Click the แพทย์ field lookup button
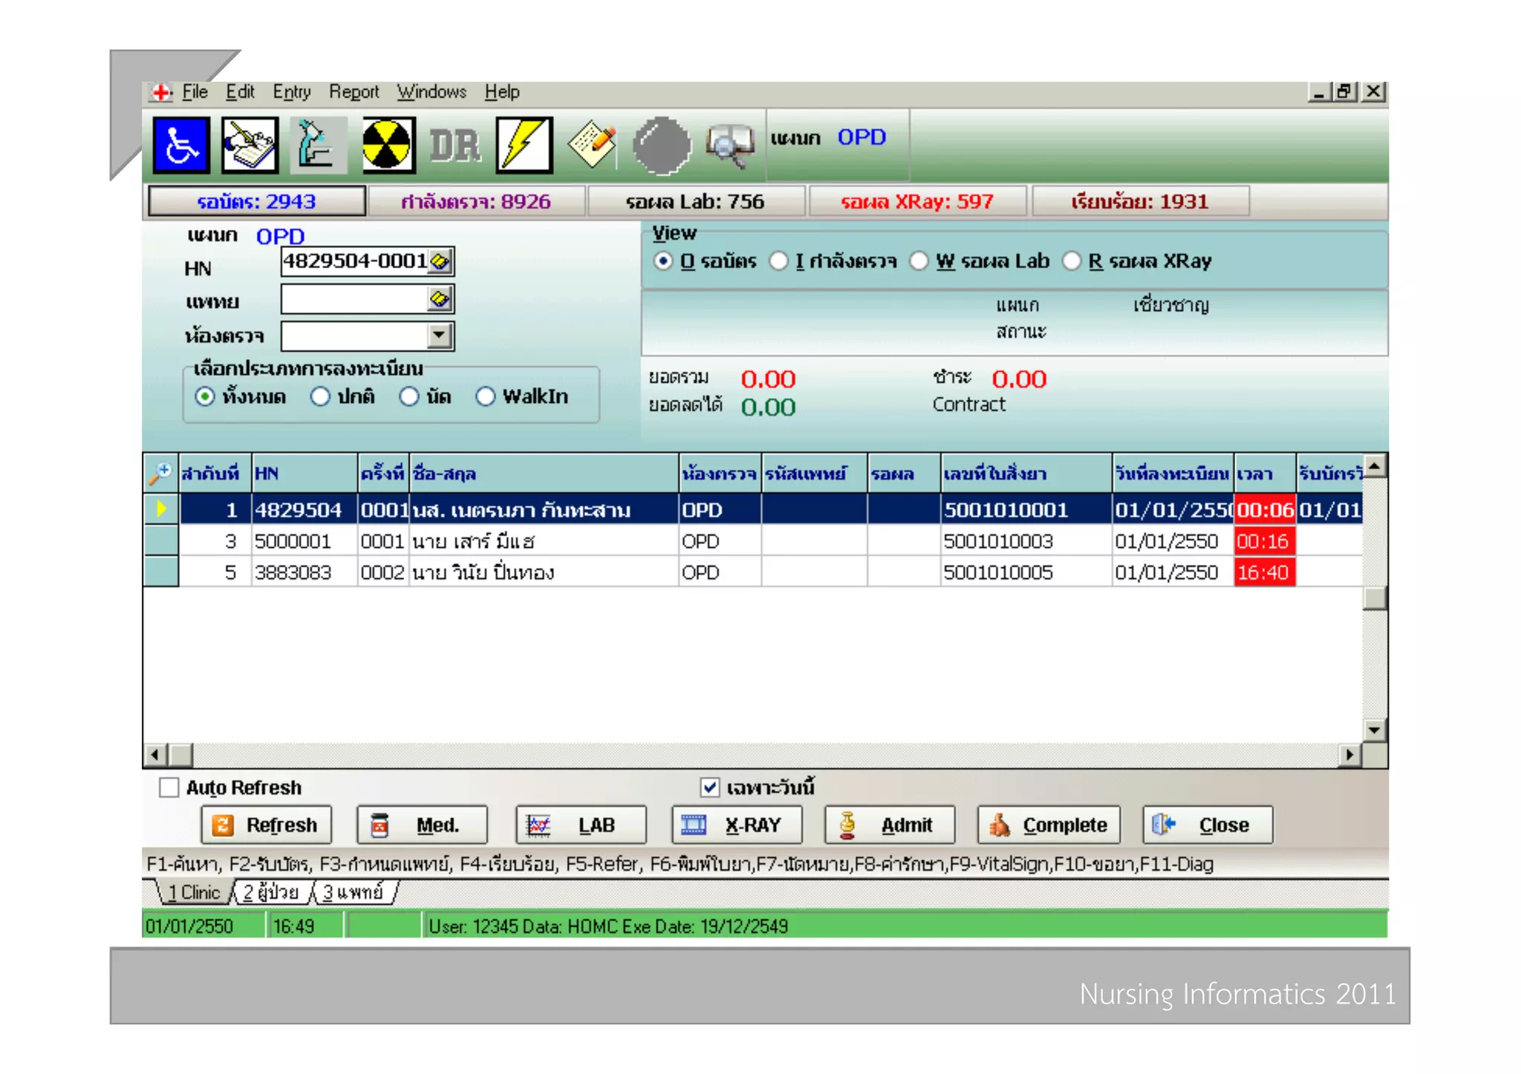1521x1074 pixels. pyautogui.click(x=440, y=299)
